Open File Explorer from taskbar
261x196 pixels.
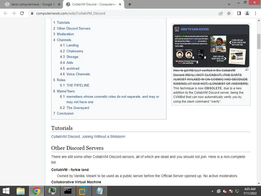pyautogui.click(x=21, y=191)
